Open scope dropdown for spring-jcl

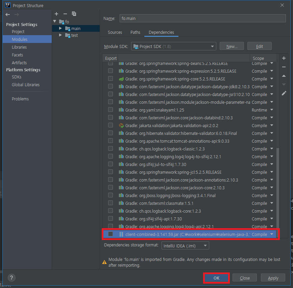coord(272,172)
